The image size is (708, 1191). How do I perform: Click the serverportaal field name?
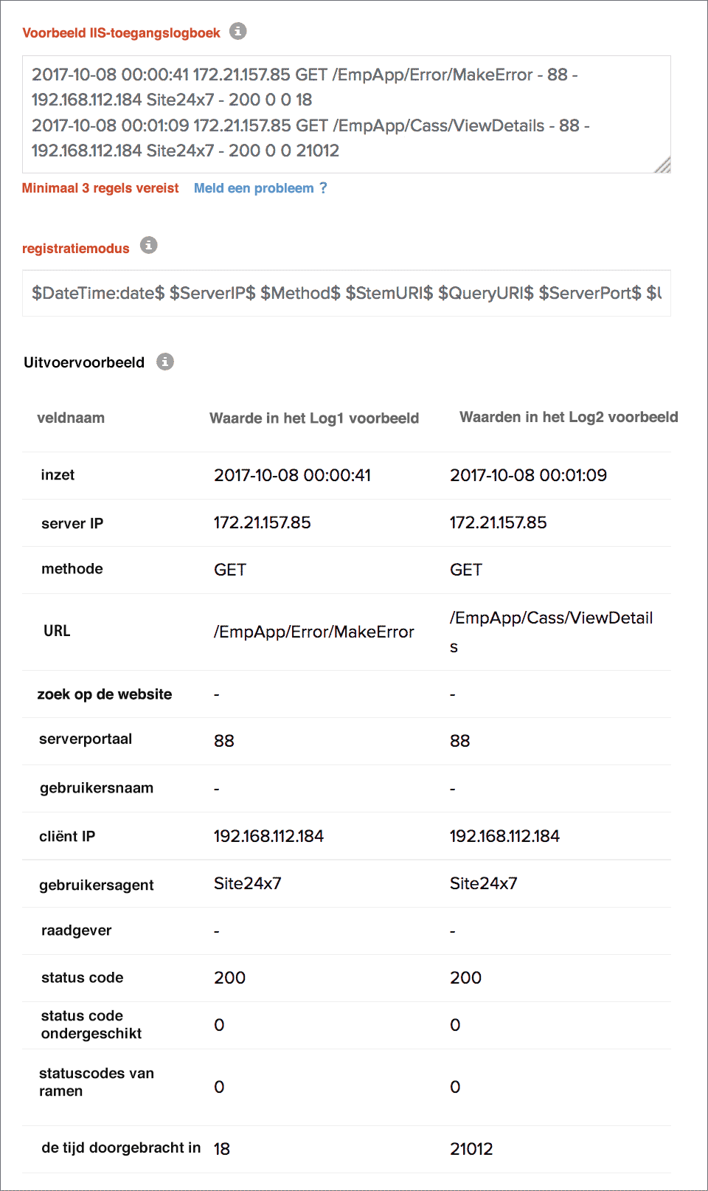[86, 739]
